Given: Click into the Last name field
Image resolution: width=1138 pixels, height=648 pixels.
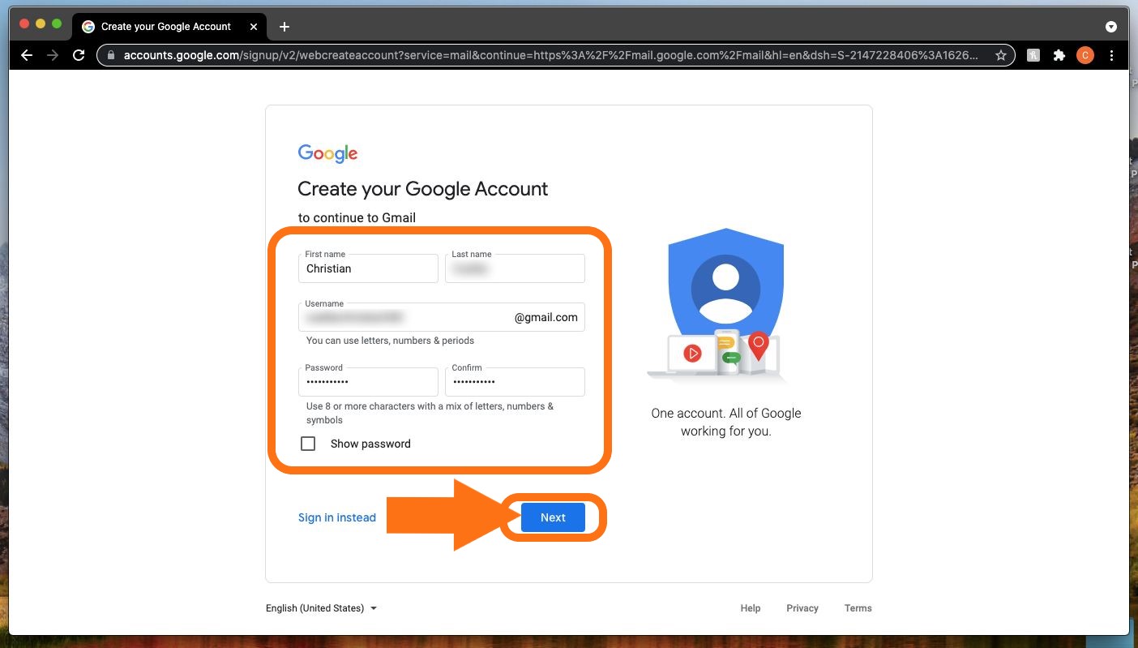Looking at the screenshot, I should click(x=515, y=268).
